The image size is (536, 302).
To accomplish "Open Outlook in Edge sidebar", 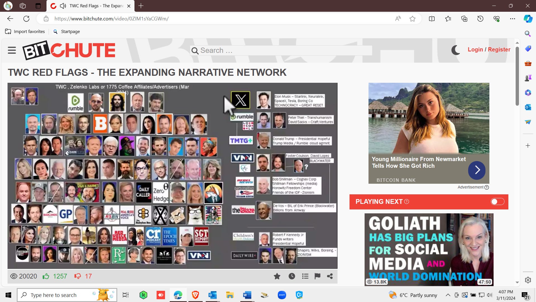I will tap(528, 107).
